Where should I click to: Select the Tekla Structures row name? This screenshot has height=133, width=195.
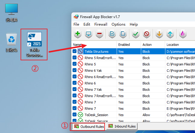96,52
